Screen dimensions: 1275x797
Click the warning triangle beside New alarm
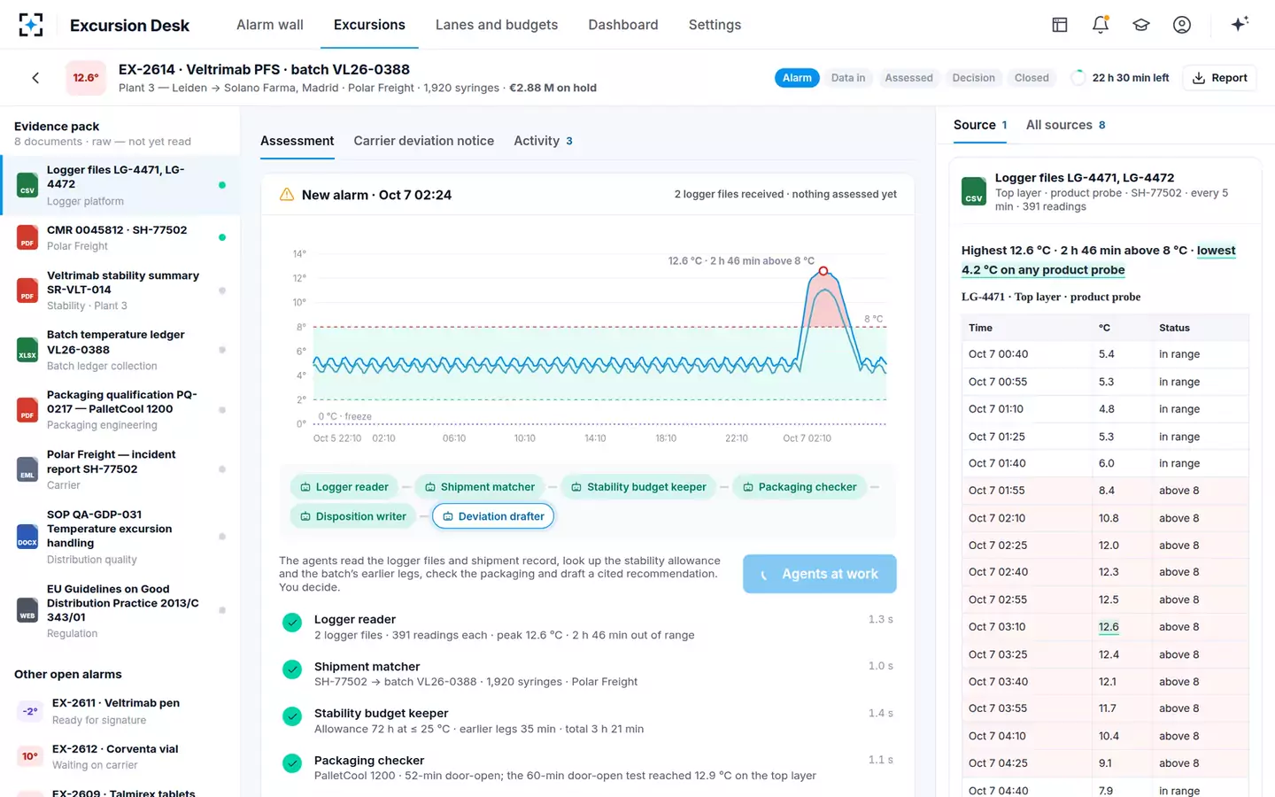click(287, 195)
